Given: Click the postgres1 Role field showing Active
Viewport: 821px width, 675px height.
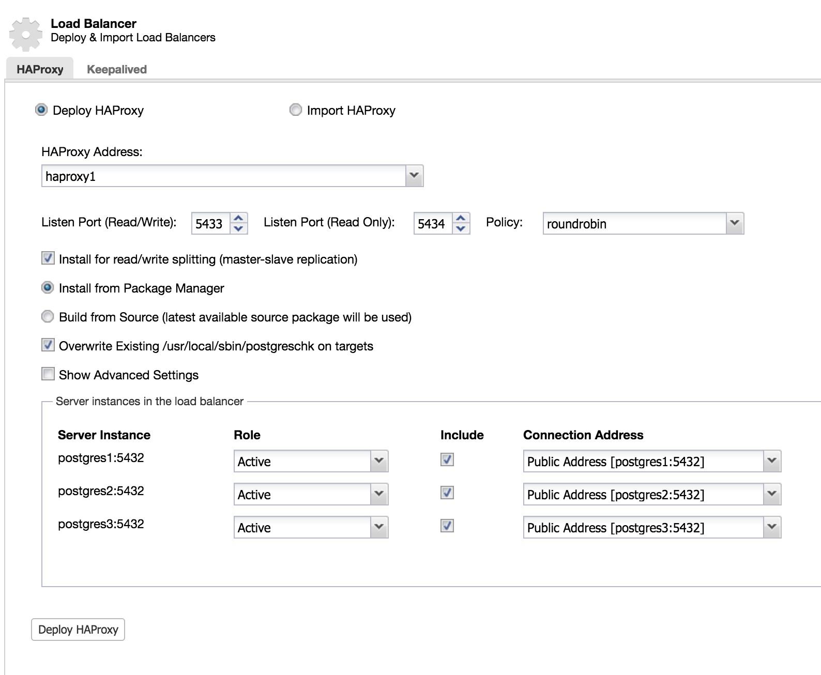Looking at the screenshot, I should pos(302,461).
